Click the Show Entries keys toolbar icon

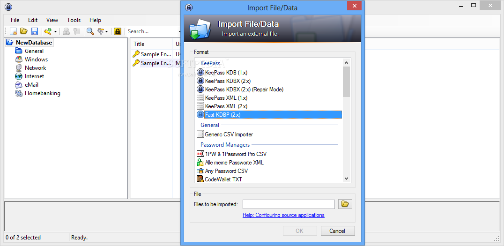click(101, 31)
